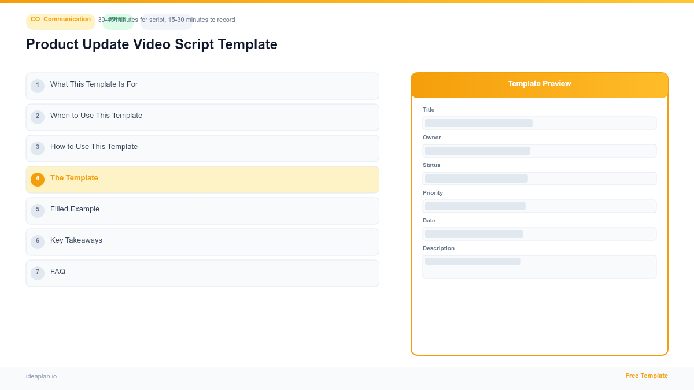
Task: Go to 'How to Use This Template'
Action: pyautogui.click(x=202, y=148)
